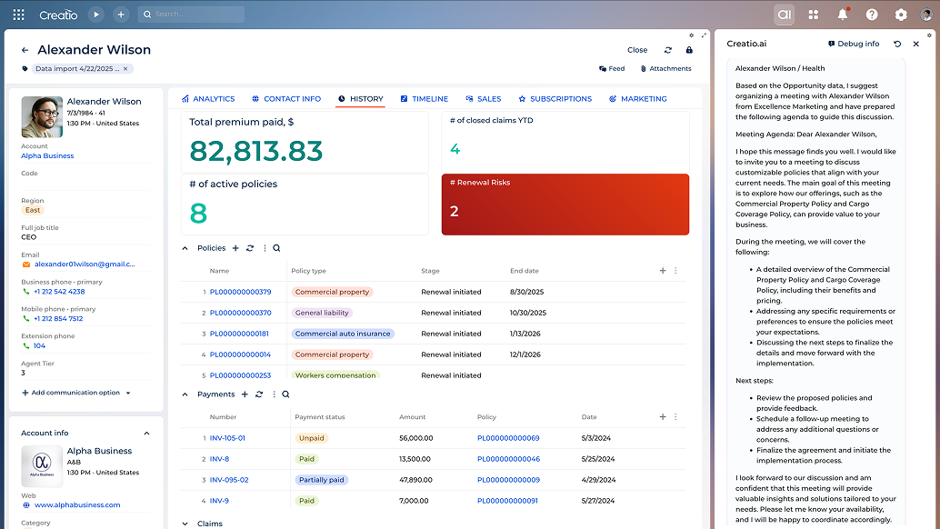Open payment policy PL000000000046
940x529 pixels.
(x=508, y=459)
